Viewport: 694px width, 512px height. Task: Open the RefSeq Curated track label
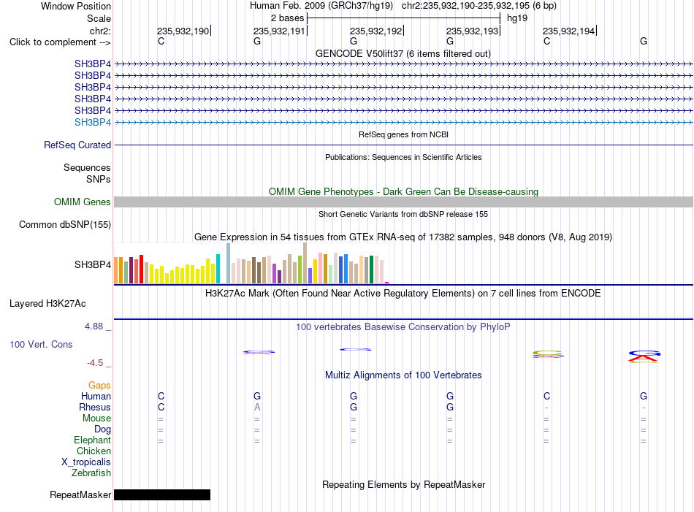(x=77, y=145)
